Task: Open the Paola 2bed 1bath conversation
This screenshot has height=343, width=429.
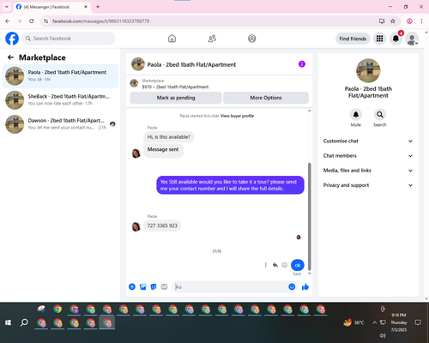Action: click(x=60, y=76)
